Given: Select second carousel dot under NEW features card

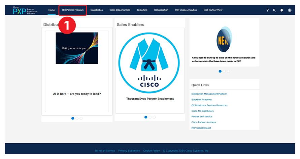Looking at the screenshot, I should (x=224, y=71).
